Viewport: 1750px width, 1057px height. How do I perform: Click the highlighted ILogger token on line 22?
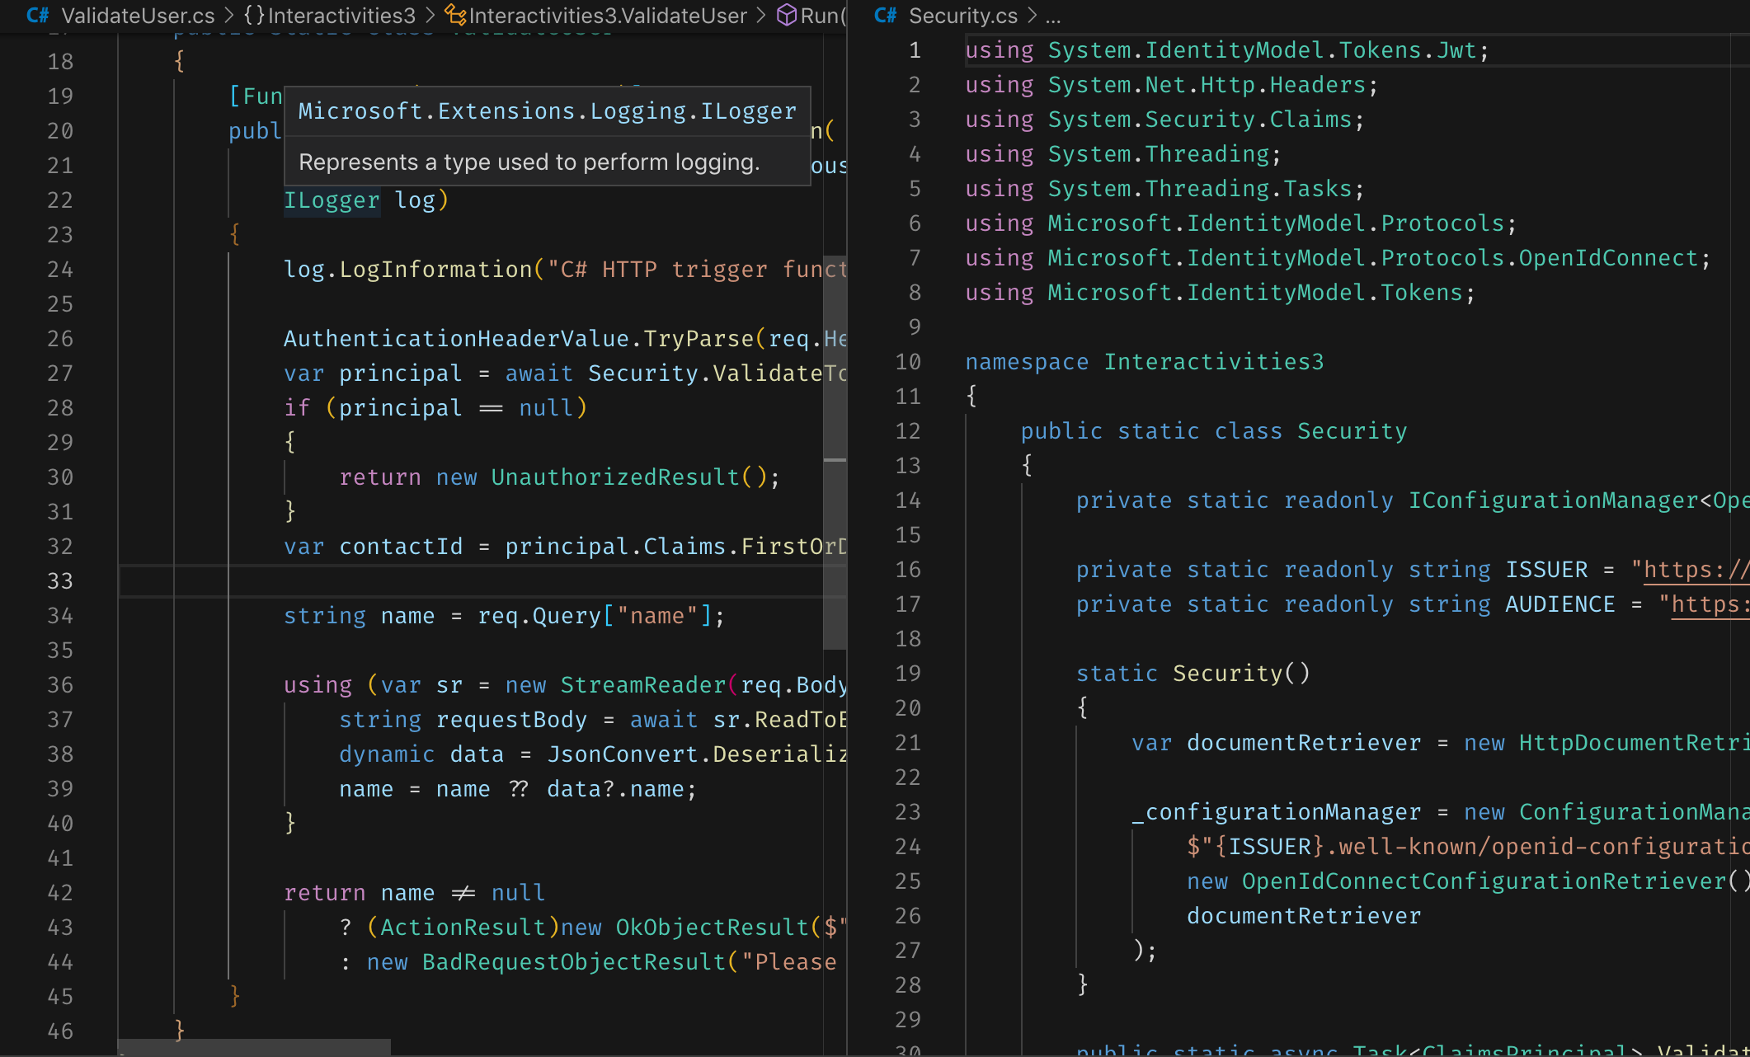(x=332, y=200)
